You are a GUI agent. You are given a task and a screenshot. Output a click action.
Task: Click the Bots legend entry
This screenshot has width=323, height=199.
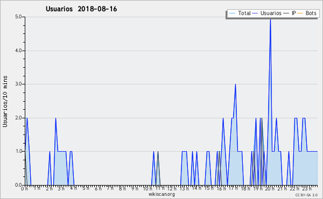point(307,13)
